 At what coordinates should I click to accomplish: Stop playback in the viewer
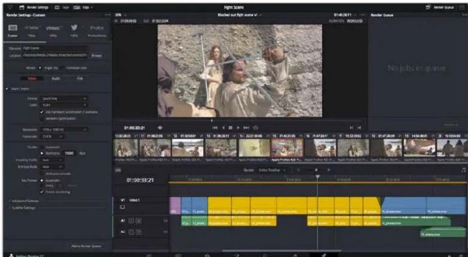(x=231, y=128)
